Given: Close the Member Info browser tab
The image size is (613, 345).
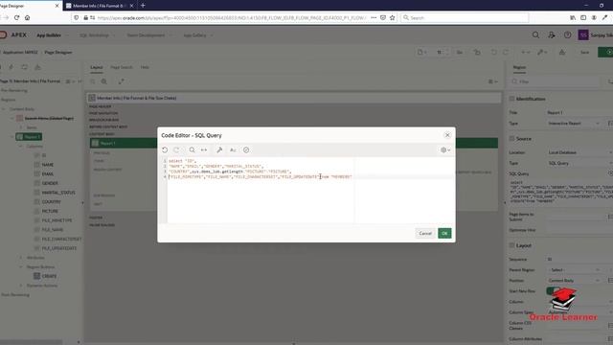Looking at the screenshot, I should 132,6.
